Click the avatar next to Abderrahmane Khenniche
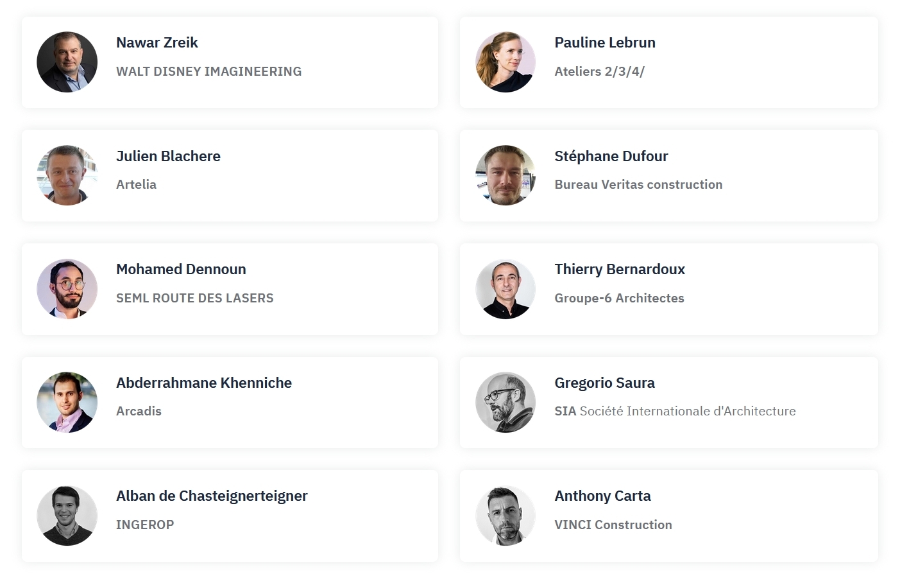Viewport: 900px width, 583px height. [67, 402]
